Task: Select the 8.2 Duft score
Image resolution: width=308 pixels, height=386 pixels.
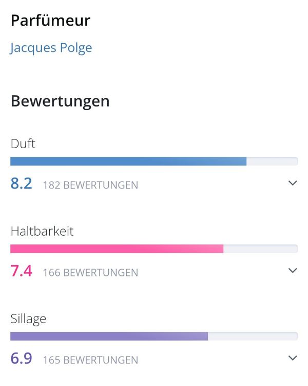Action: pos(22,184)
